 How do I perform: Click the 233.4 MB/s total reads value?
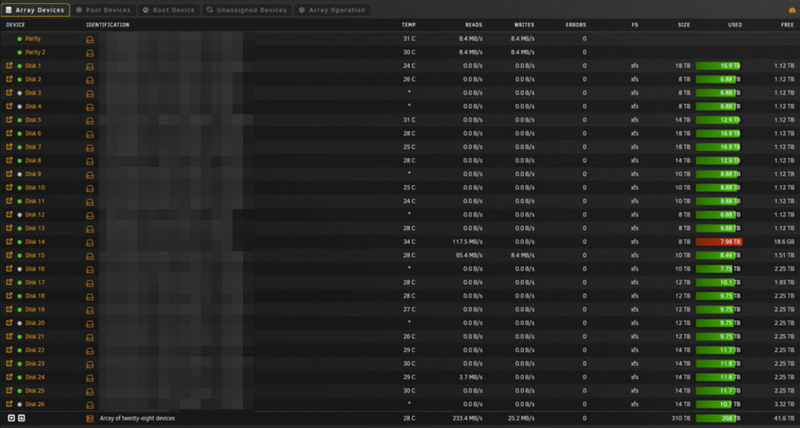click(x=467, y=418)
